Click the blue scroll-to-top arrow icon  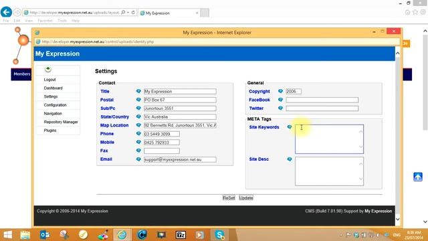click(417, 177)
